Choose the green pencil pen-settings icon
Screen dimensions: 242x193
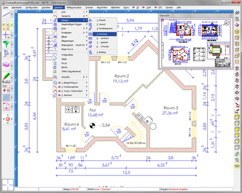(x=6, y=77)
